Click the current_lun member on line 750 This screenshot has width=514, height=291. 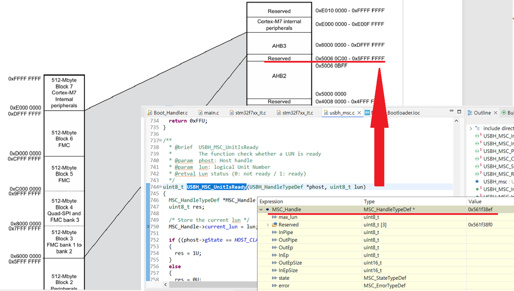point(221,226)
